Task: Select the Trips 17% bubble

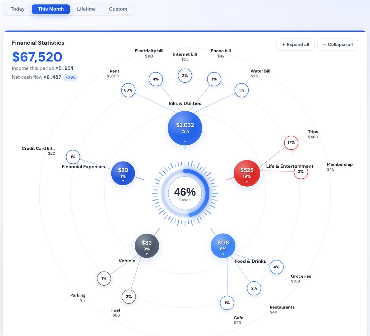Action: click(291, 143)
